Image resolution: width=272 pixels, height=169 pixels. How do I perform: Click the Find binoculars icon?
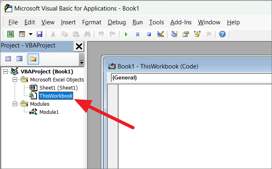tap(87, 34)
